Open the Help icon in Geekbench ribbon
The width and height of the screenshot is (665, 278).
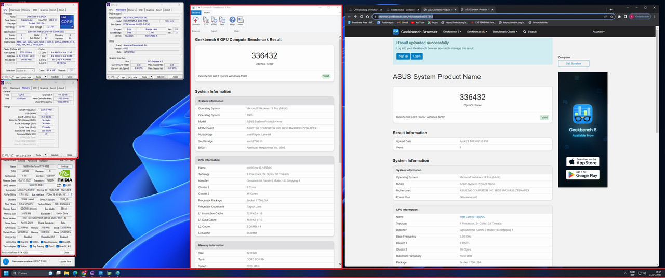point(232,21)
